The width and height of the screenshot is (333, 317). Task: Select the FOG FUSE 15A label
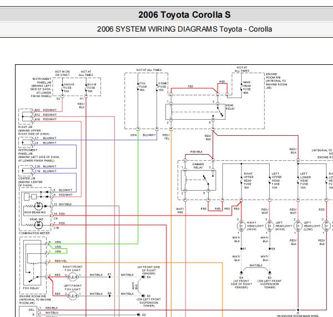pyautogui.click(x=143, y=86)
